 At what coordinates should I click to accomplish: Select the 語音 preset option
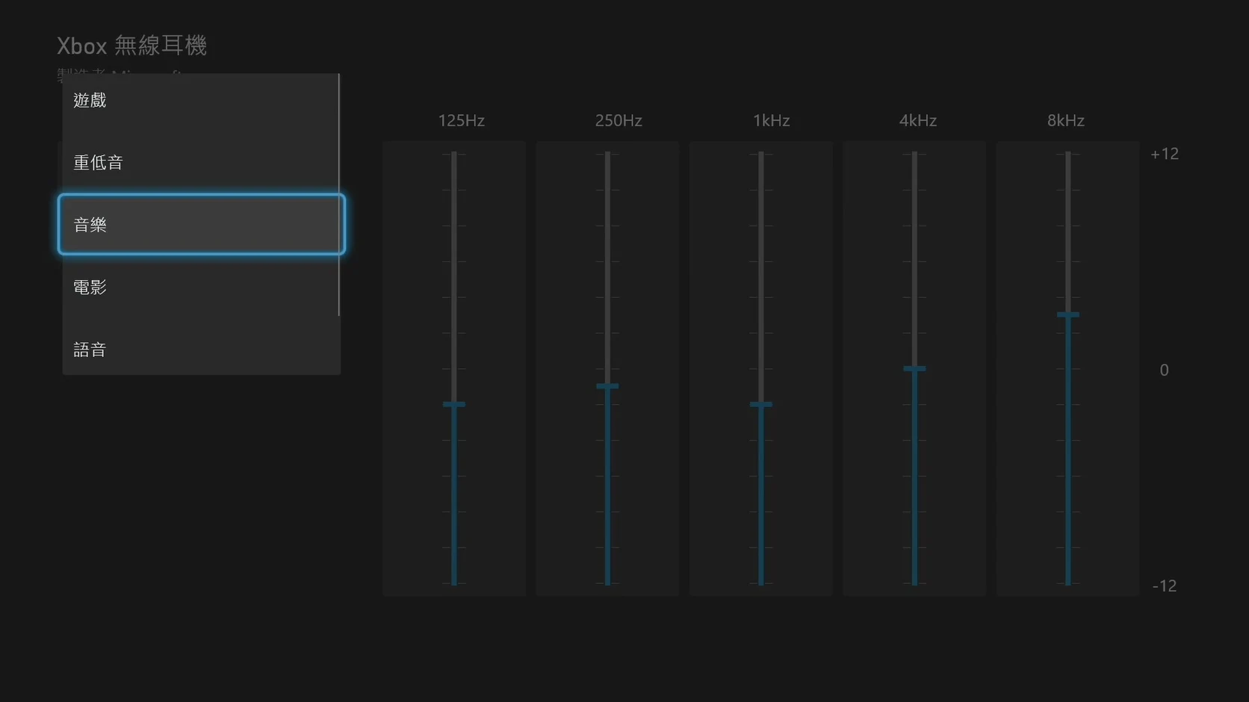[x=201, y=349]
